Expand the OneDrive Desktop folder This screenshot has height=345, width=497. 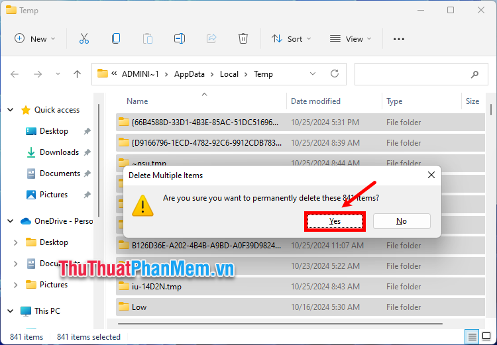15,242
